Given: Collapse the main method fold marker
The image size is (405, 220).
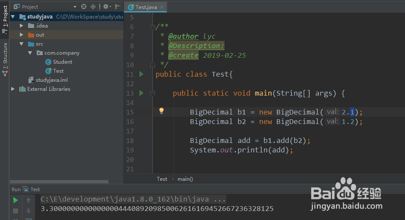Looking at the screenshot, I should 152,93.
